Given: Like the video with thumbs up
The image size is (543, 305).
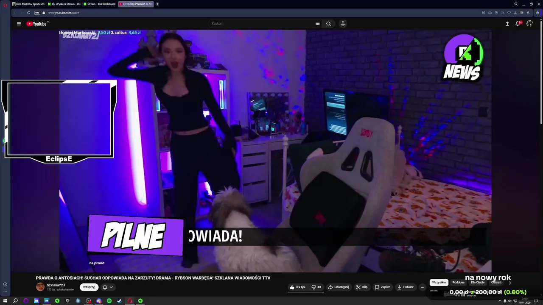Looking at the screenshot, I should [298, 287].
